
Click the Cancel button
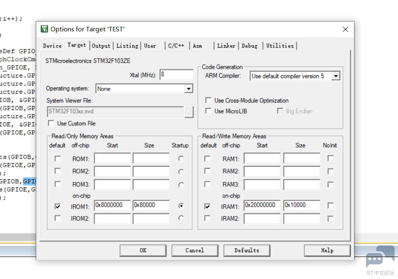[x=195, y=251]
